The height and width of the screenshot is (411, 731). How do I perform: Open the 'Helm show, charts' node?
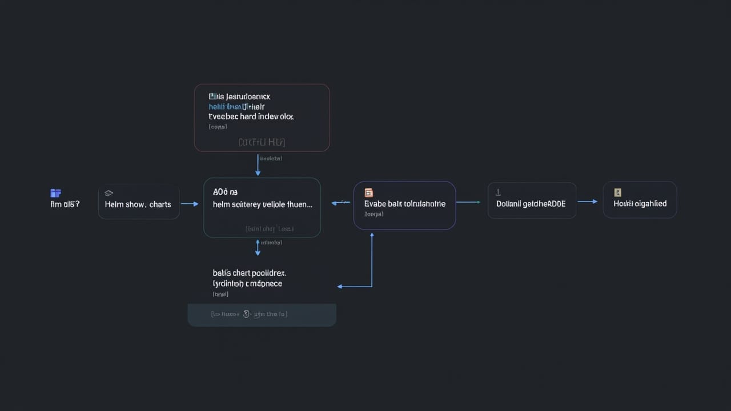pos(138,204)
